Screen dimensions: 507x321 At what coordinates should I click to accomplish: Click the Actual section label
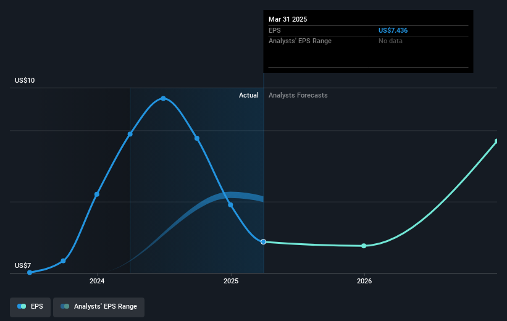(249, 95)
